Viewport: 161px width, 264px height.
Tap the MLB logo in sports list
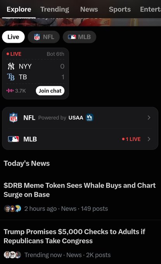click(x=14, y=139)
